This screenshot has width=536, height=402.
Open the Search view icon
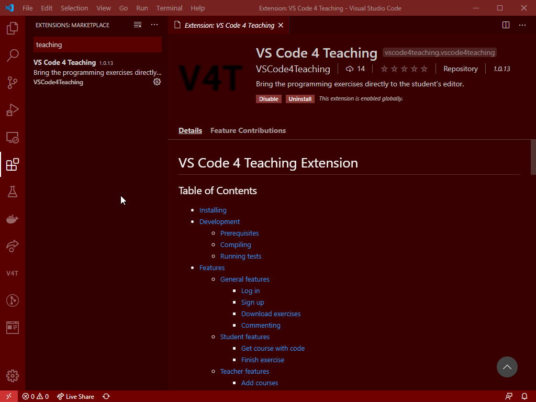[13, 55]
